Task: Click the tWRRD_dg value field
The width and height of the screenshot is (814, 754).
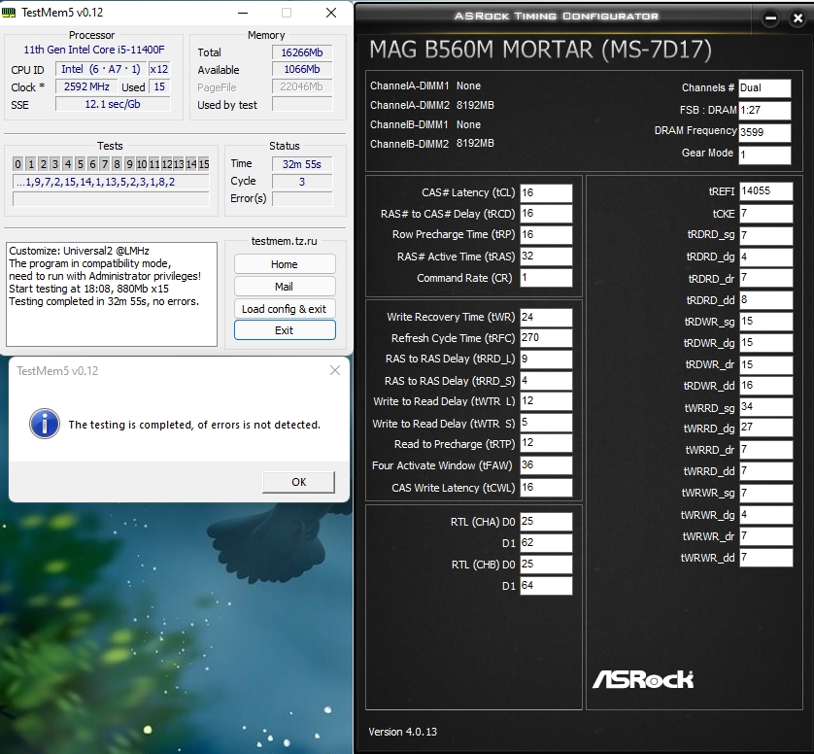Action: pyautogui.click(x=766, y=428)
